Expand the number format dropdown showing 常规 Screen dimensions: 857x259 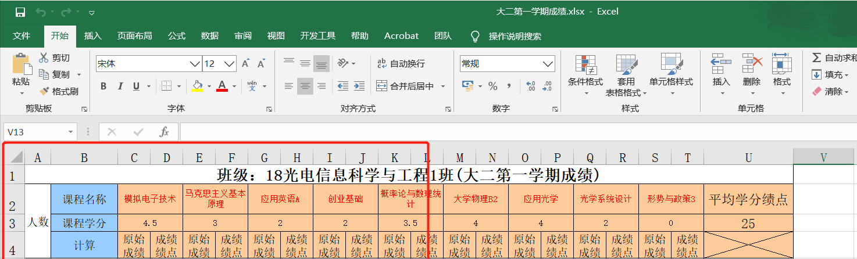point(548,63)
